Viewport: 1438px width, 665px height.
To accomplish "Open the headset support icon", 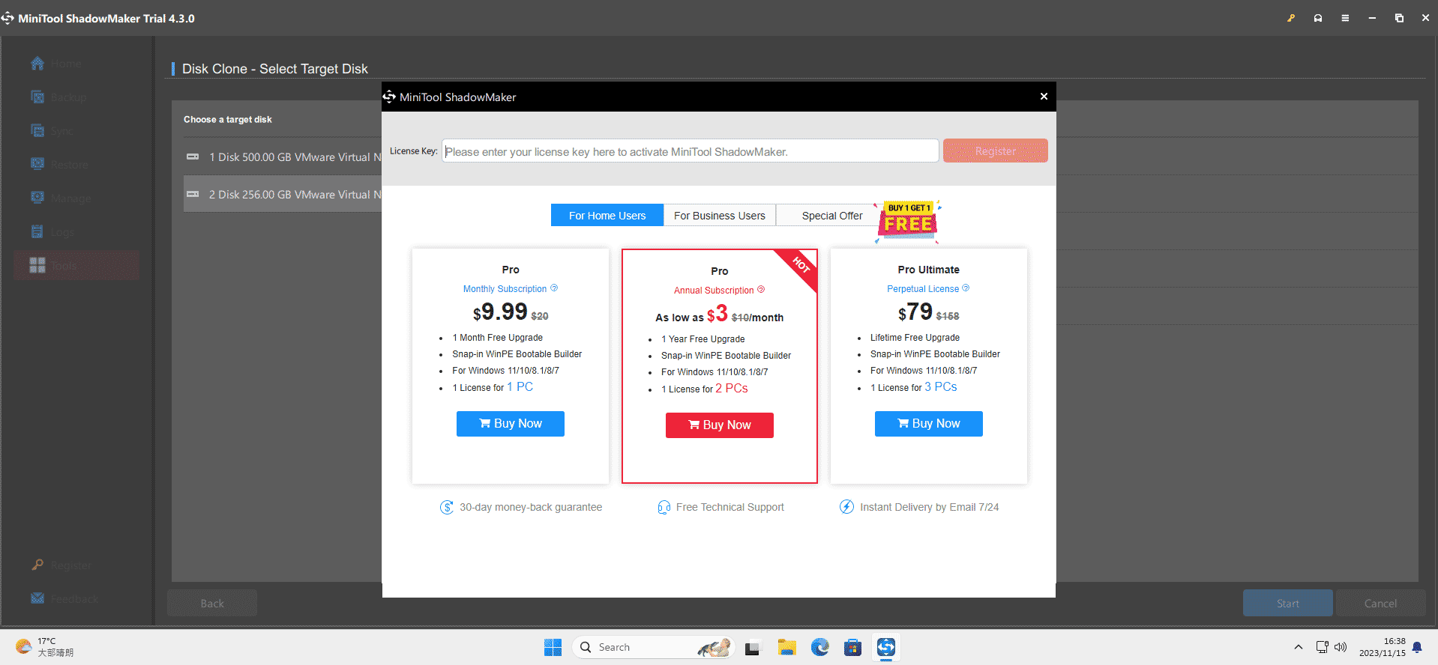I will pyautogui.click(x=1318, y=18).
